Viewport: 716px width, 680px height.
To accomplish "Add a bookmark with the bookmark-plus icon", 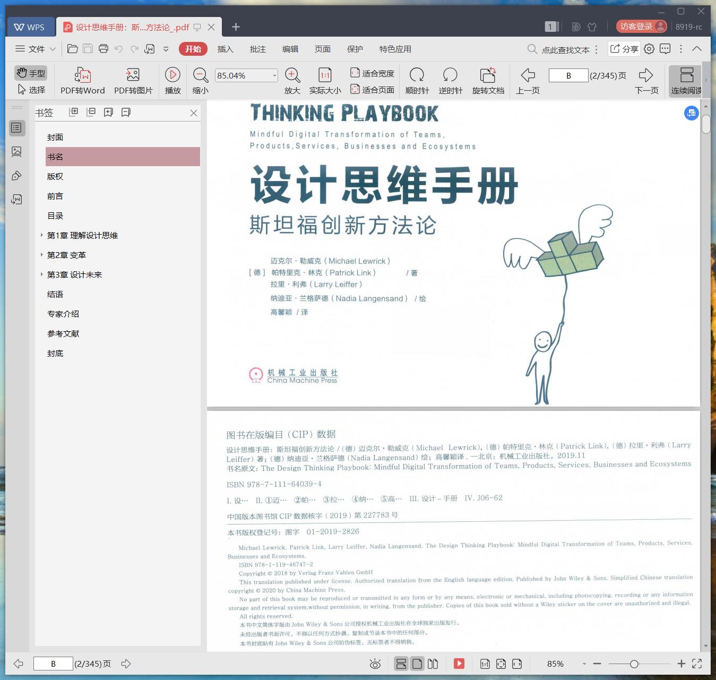I will click(x=108, y=112).
